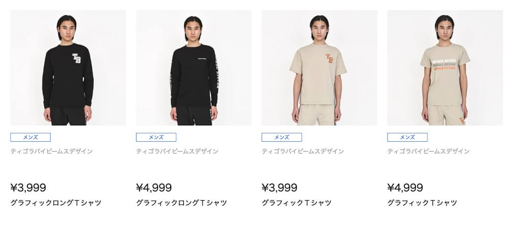This screenshot has height=231, width=508.
Task: Open second グラフィックロングＴシャツ title at ¥4,999
Action: coord(181,203)
